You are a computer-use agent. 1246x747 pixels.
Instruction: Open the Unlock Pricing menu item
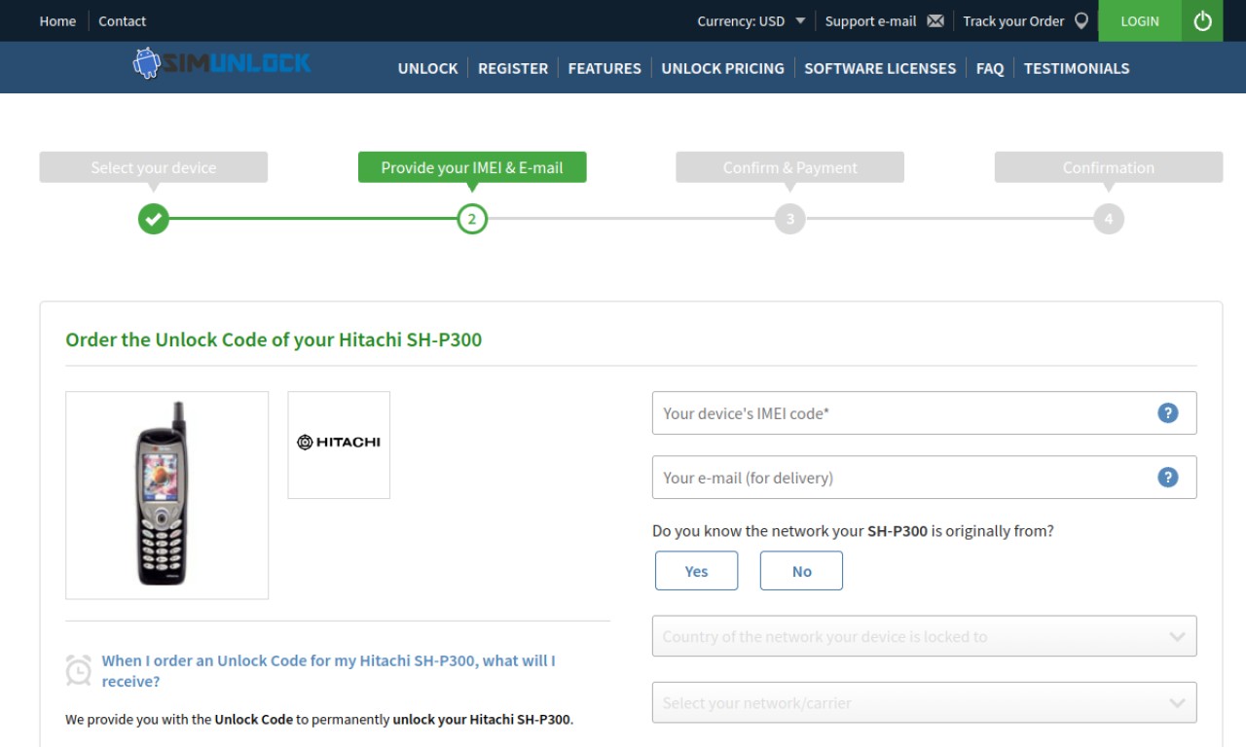(x=722, y=68)
